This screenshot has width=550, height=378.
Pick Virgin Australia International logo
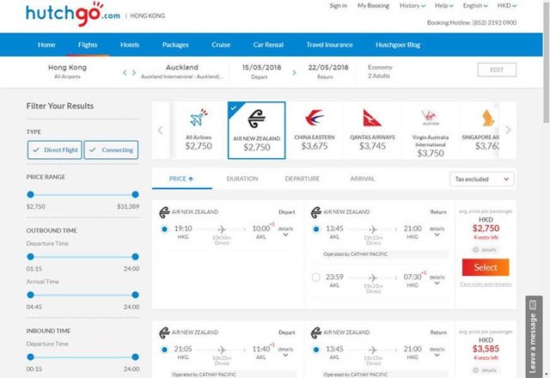point(431,118)
